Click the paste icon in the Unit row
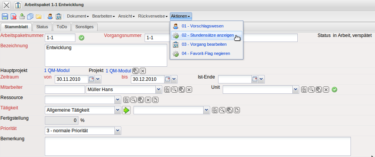Screen dimensions: 375x157 (x=319, y=90)
